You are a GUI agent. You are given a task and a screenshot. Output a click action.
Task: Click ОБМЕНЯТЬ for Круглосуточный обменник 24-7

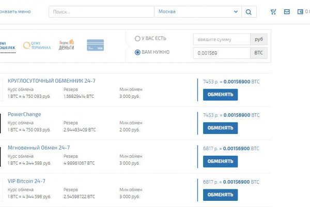point(220,95)
